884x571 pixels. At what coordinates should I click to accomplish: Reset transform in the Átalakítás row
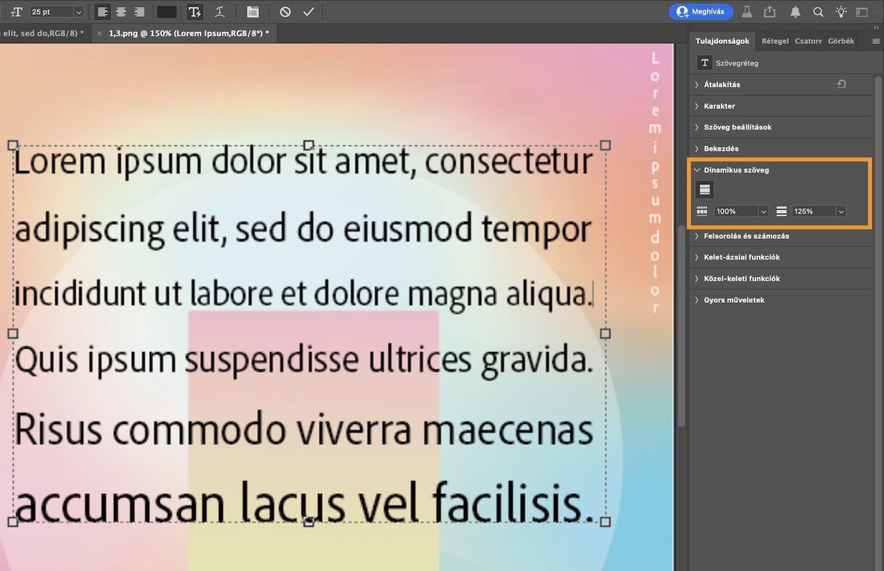tap(841, 84)
